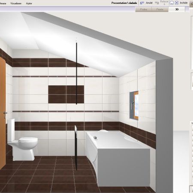Image resolution: width=193 pixels, height=193 pixels.
Task: Select the toilet cistern tank
Action: pos(11,130)
